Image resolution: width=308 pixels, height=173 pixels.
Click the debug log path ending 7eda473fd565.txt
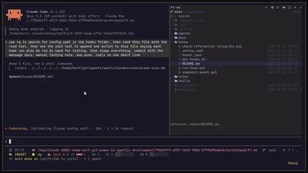[x=72, y=33]
